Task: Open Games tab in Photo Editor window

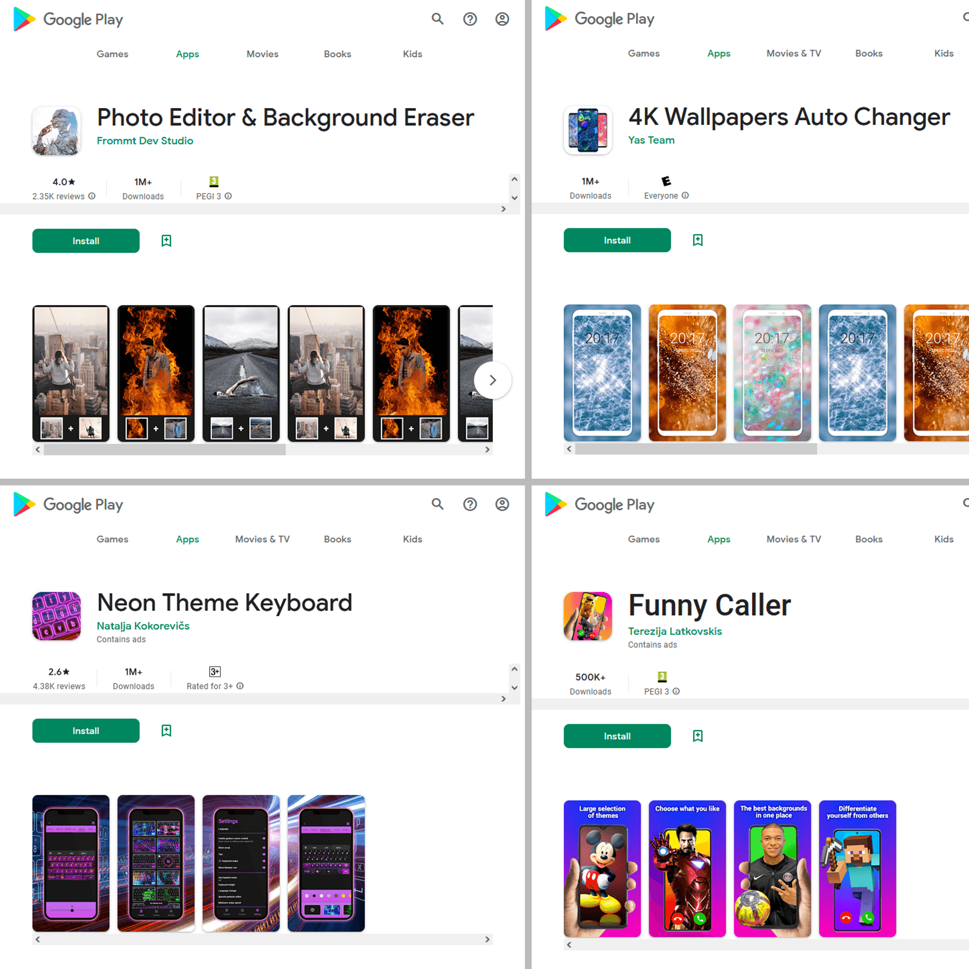Action: [112, 54]
